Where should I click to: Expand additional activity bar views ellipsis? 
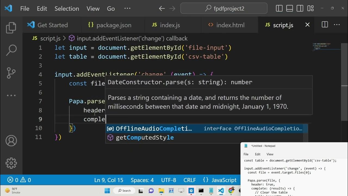11,95
